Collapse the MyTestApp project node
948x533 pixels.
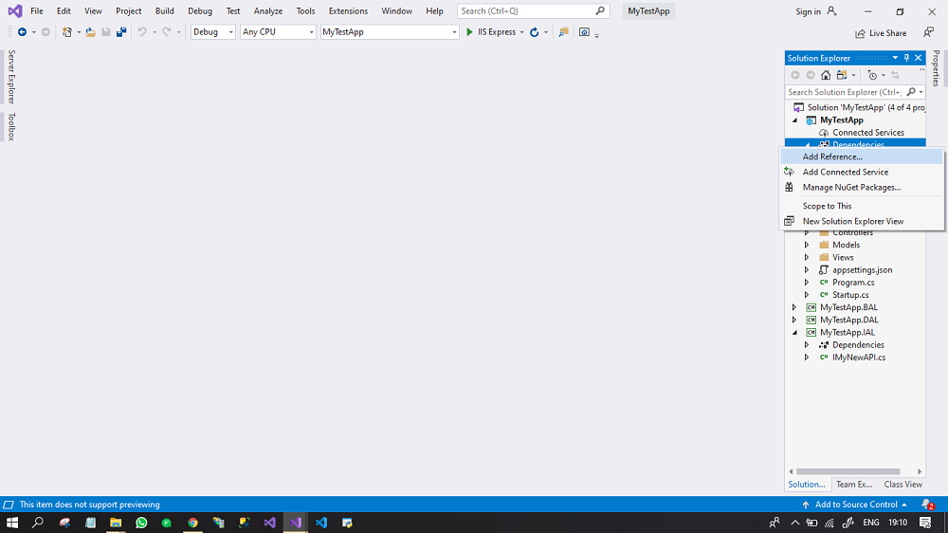pos(795,120)
